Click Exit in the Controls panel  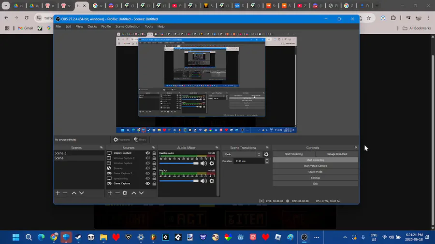pyautogui.click(x=316, y=184)
